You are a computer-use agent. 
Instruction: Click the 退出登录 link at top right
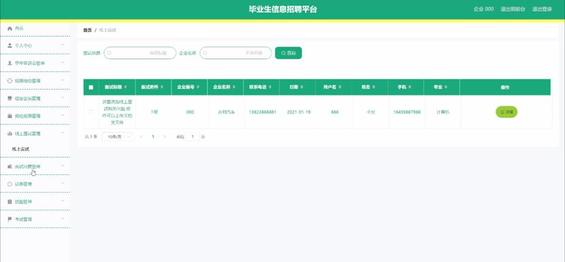coord(542,10)
